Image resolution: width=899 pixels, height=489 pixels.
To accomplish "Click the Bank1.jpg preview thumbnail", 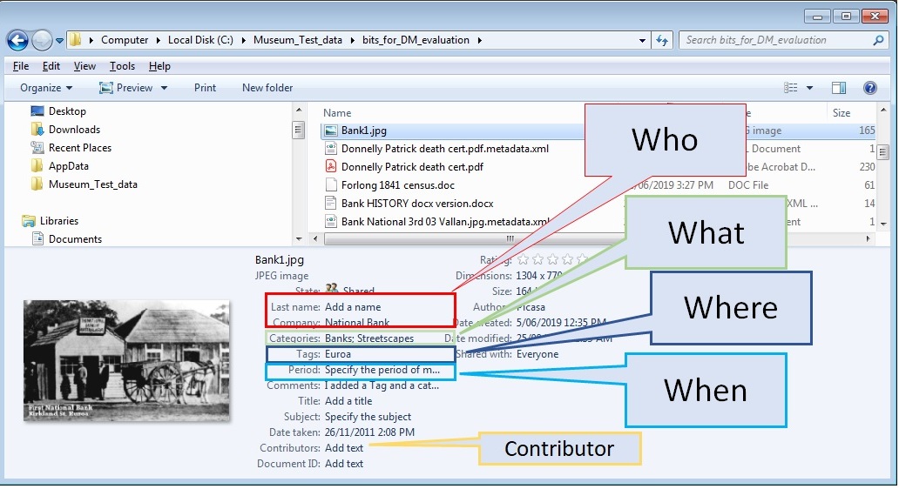I will [x=126, y=359].
